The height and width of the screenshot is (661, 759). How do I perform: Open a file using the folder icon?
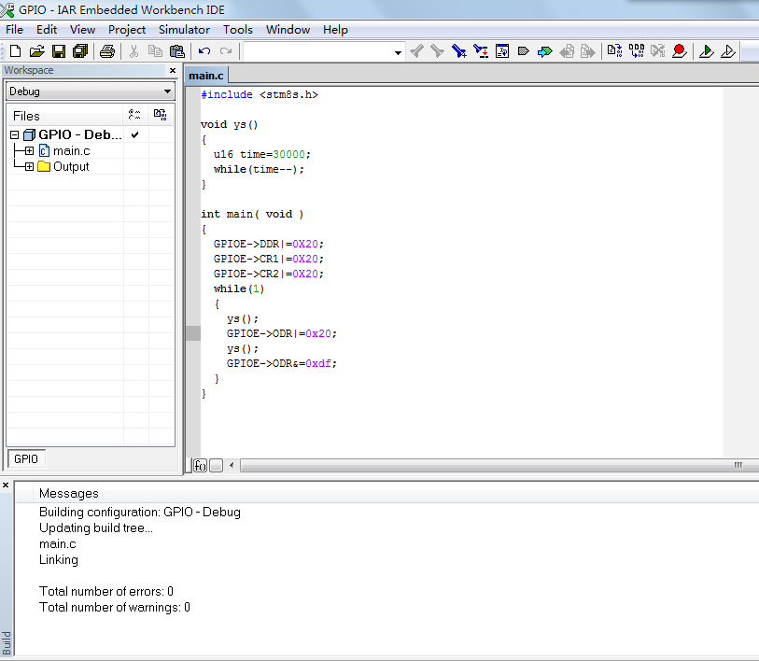coord(36,50)
